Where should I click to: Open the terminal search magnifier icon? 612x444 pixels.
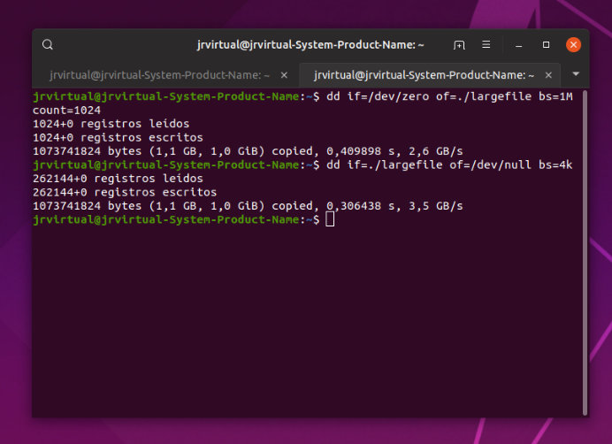(x=48, y=44)
